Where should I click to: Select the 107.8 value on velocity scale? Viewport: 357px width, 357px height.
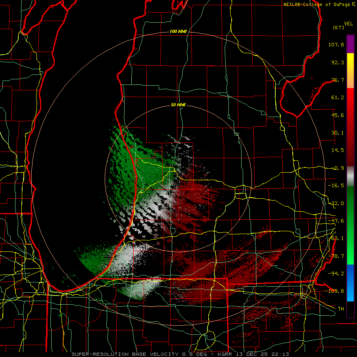[x=336, y=44]
